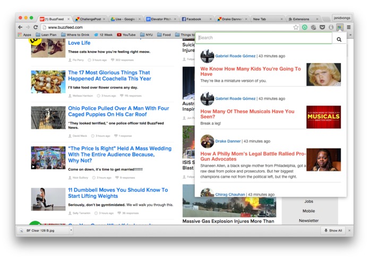Click Show All downloads button
The height and width of the screenshot is (262, 369).
point(333,231)
